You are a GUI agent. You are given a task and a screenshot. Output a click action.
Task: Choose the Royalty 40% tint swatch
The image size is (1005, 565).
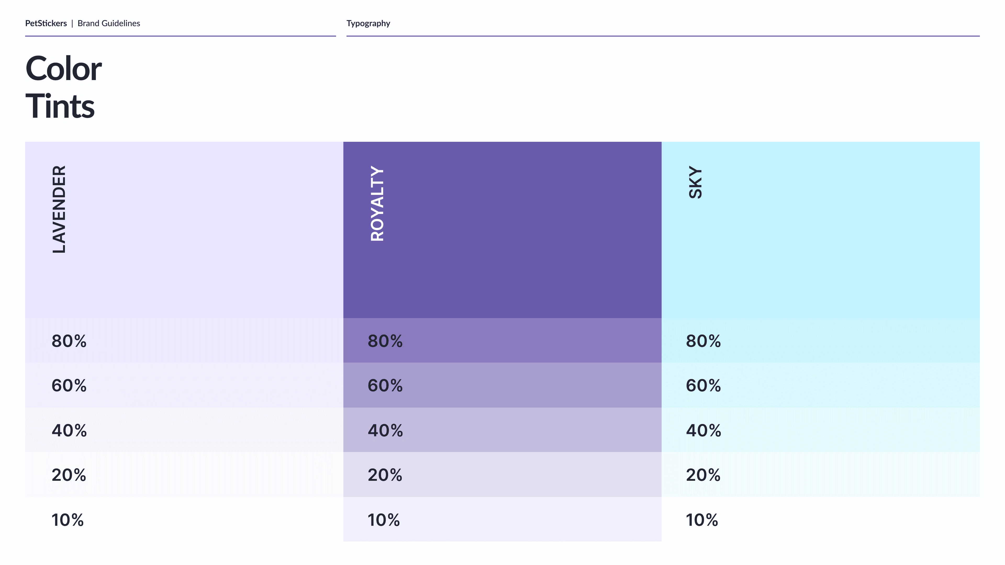tap(502, 430)
